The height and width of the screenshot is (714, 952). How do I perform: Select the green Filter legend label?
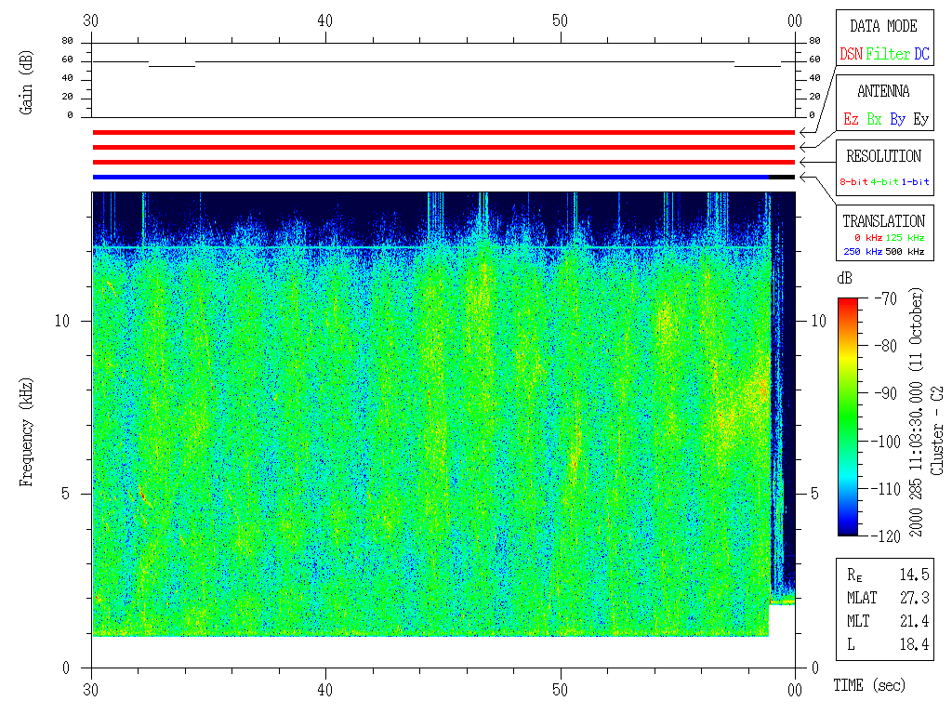point(888,54)
